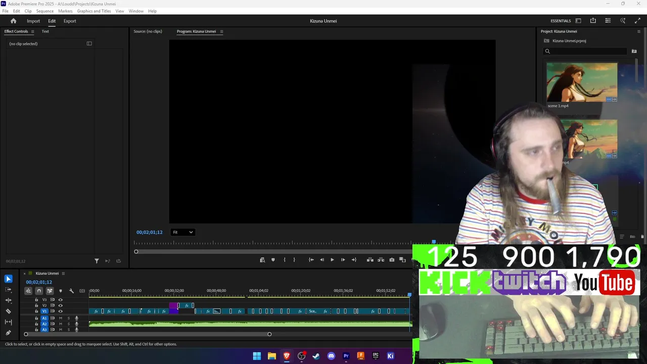
Task: Select the Slip tool
Action: pos(8,322)
